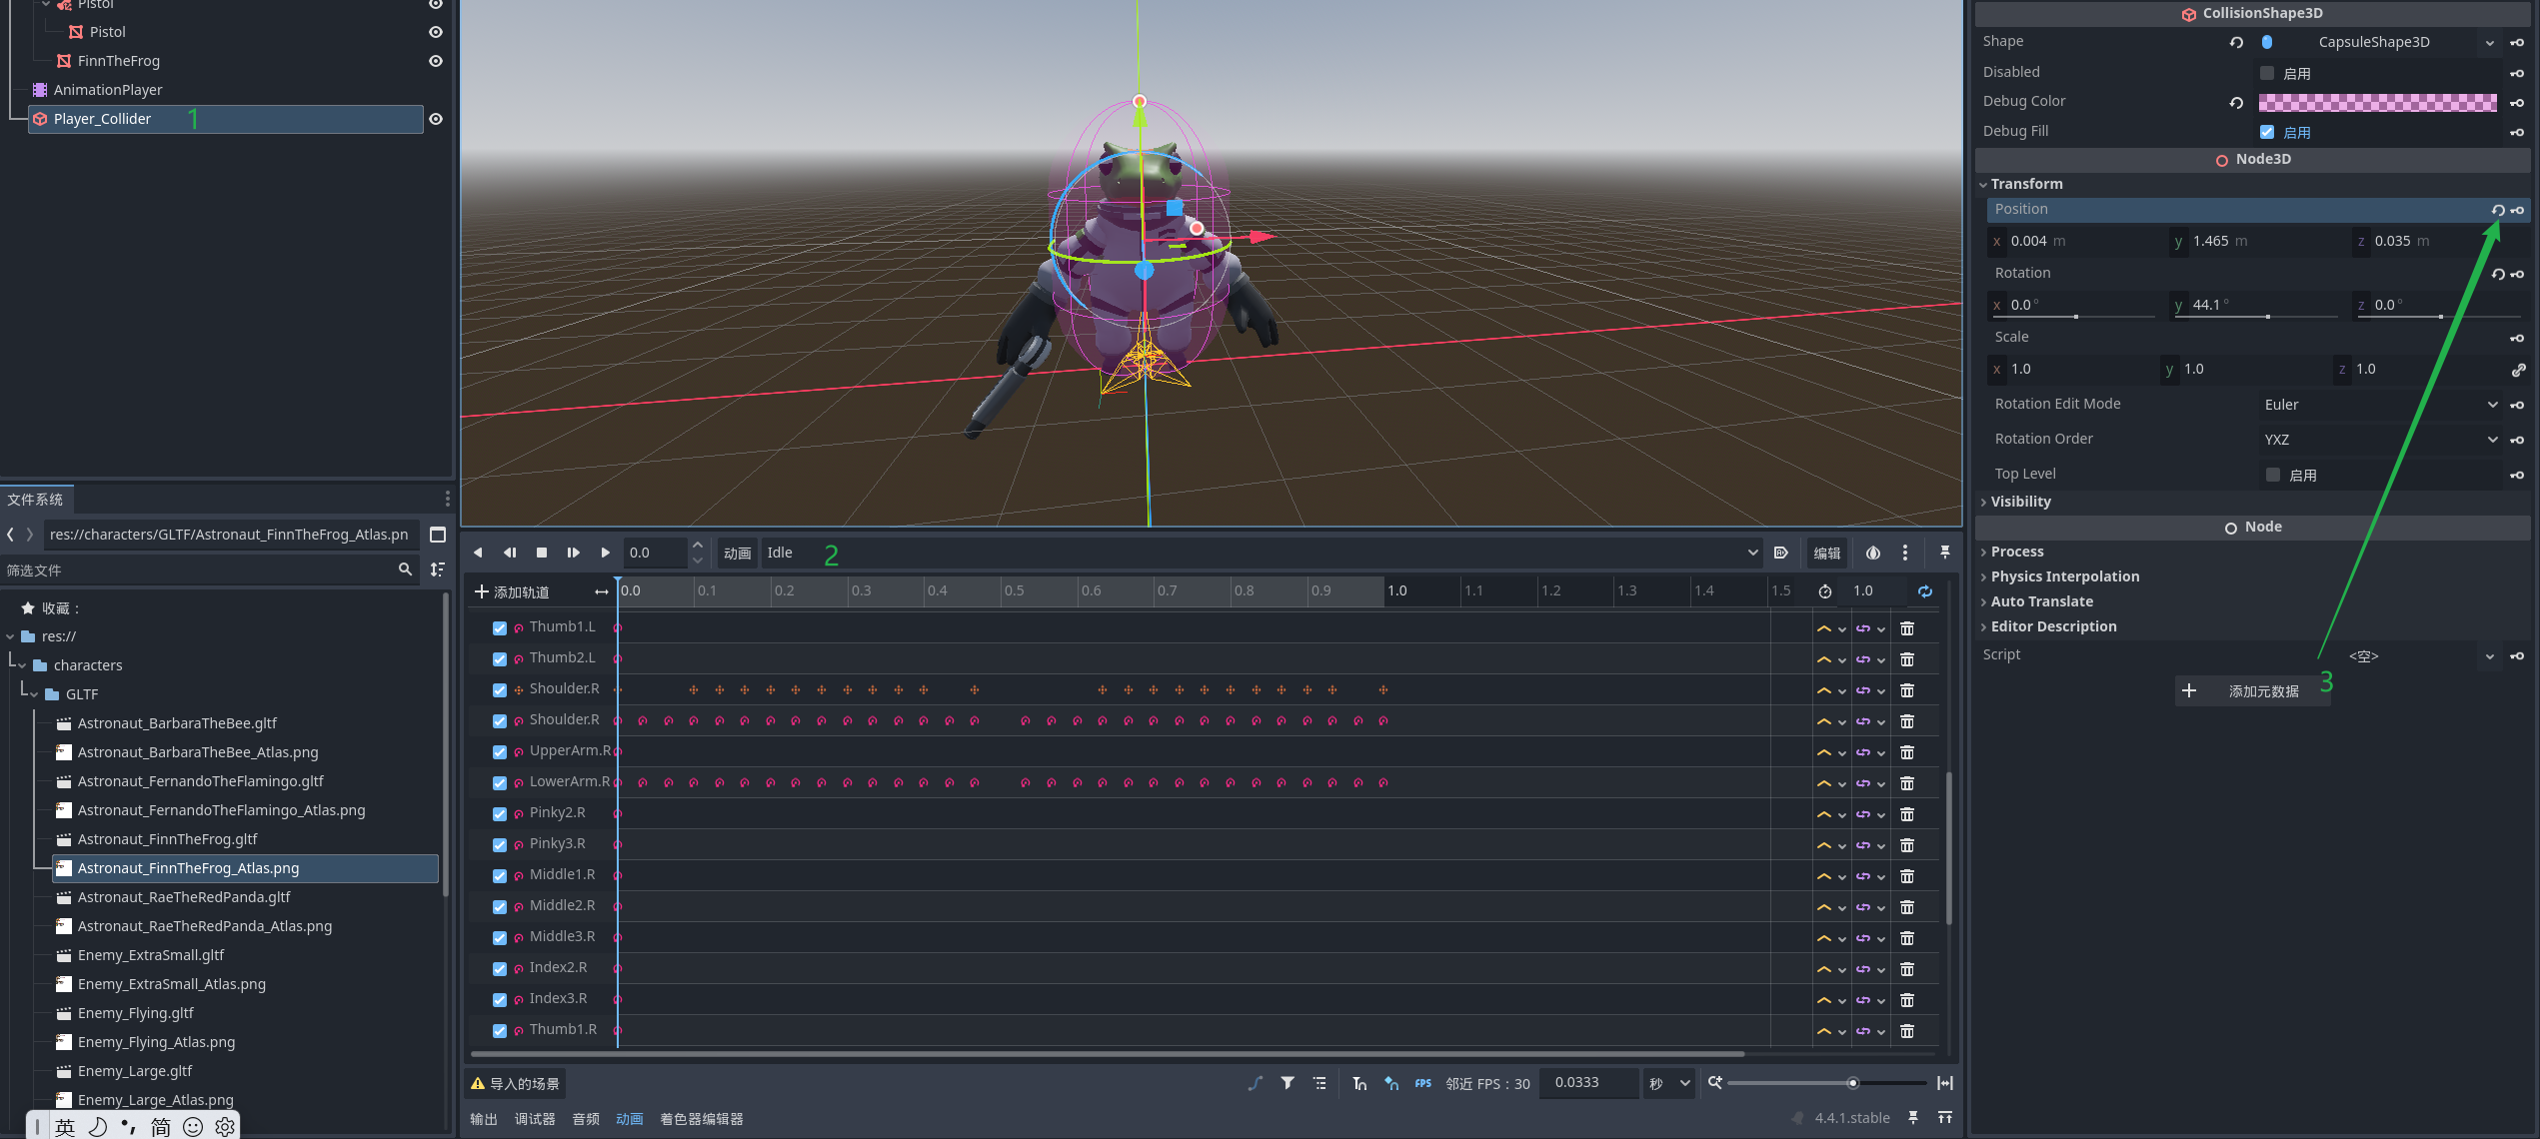Viewport: 2540px width, 1139px height.
Task: Uncheck the Shoulder.R position track
Action: tap(500, 690)
